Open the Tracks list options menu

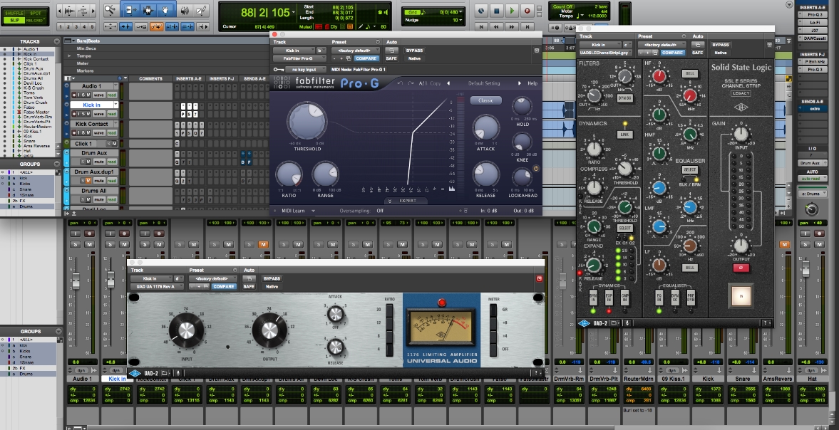click(x=57, y=42)
